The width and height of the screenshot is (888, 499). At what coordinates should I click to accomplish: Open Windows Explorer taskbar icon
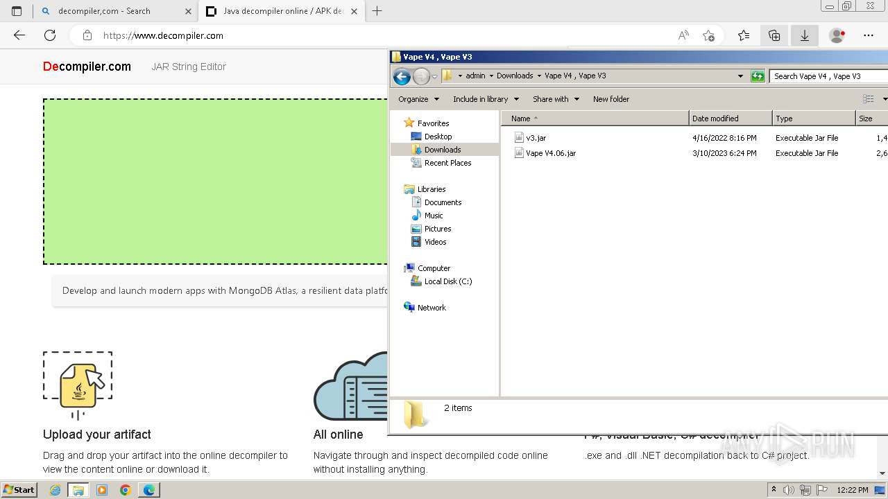pyautogui.click(x=78, y=490)
